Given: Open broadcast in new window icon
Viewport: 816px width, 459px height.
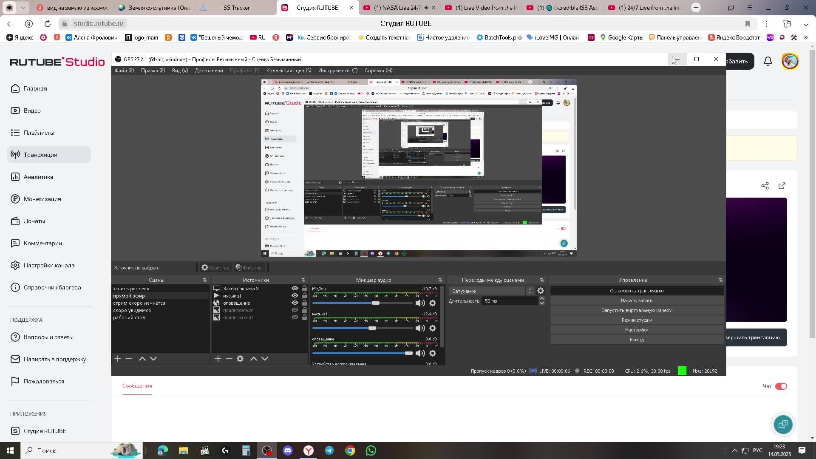Looking at the screenshot, I should 782,186.
